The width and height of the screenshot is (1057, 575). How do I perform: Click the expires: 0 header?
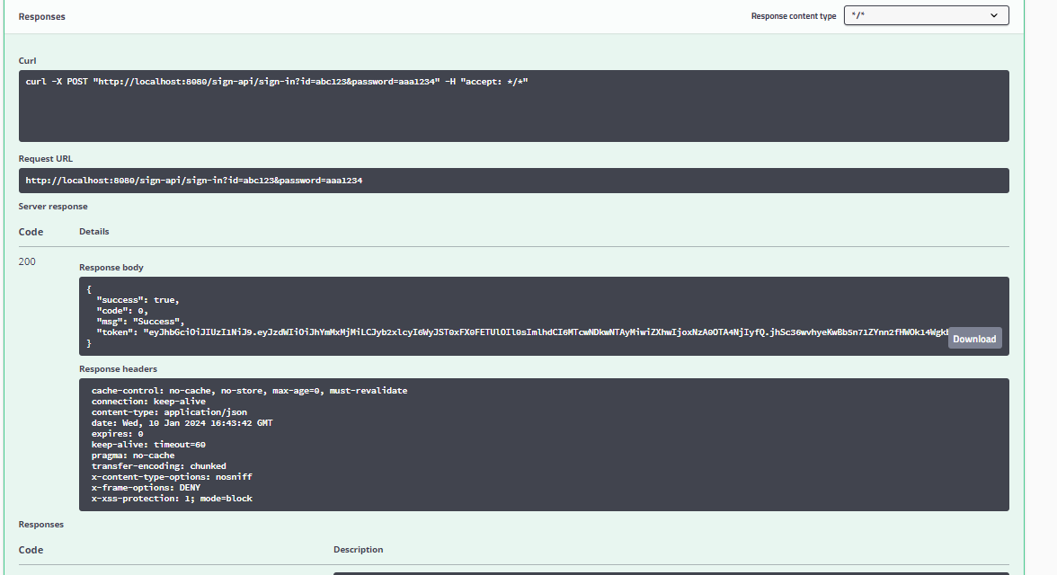(117, 434)
